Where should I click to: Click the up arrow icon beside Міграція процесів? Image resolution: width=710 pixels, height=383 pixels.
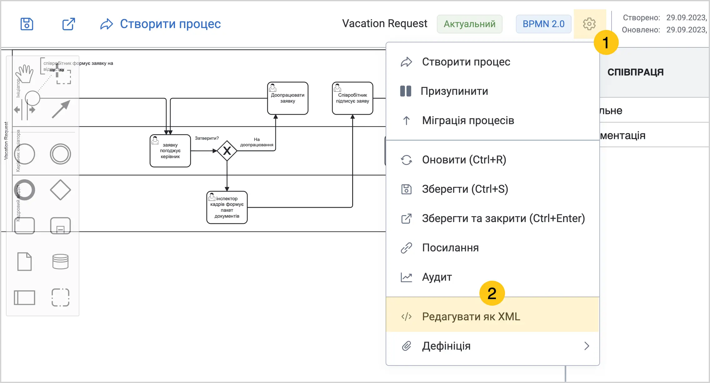[x=406, y=120]
